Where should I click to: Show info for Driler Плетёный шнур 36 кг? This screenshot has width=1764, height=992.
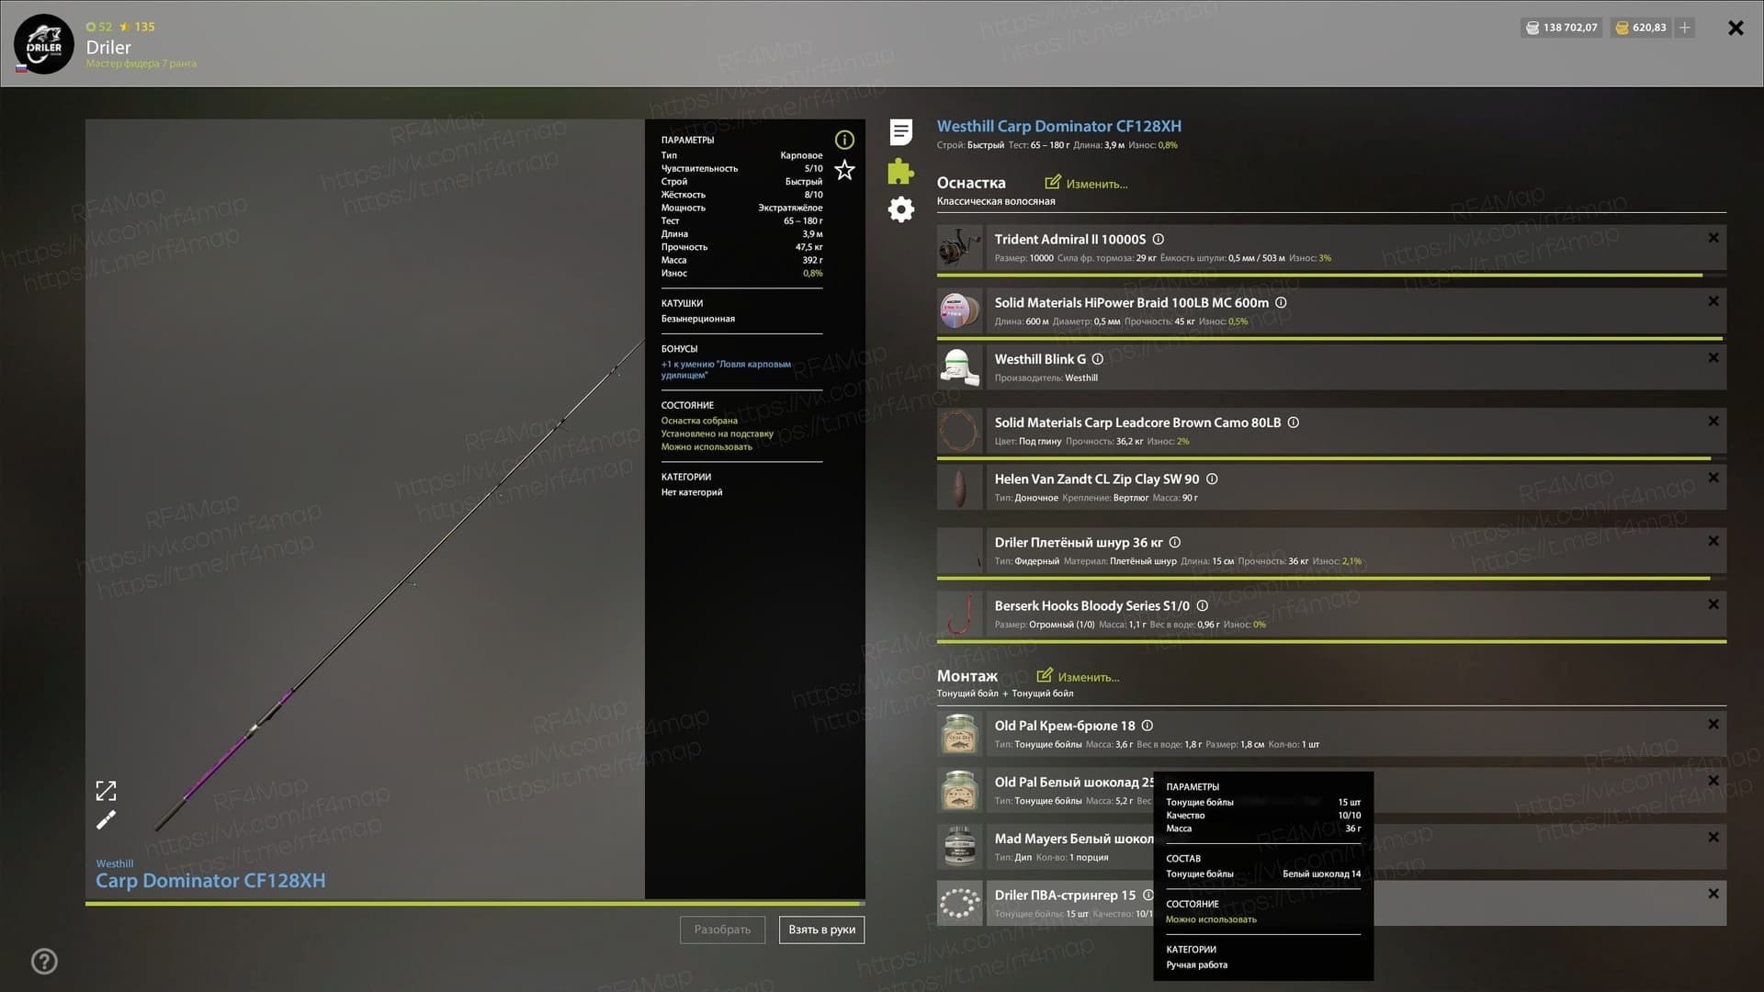point(1175,542)
